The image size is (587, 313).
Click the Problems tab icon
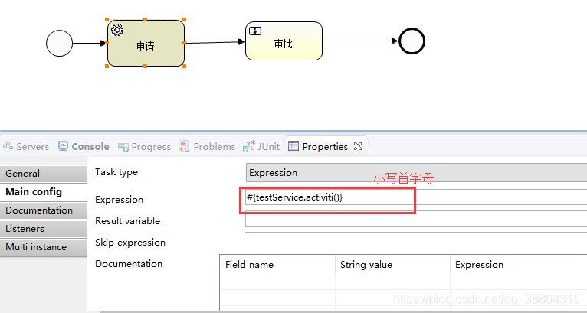[184, 146]
